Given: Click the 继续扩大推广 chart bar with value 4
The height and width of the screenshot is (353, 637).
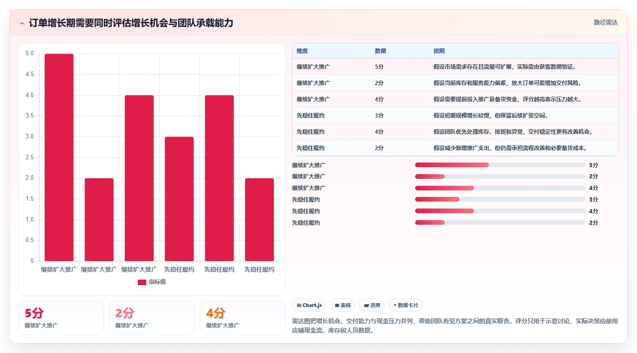Looking at the screenshot, I should click(139, 178).
